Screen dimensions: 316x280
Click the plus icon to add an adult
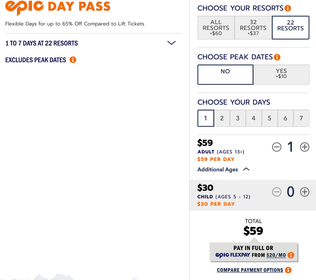(305, 147)
